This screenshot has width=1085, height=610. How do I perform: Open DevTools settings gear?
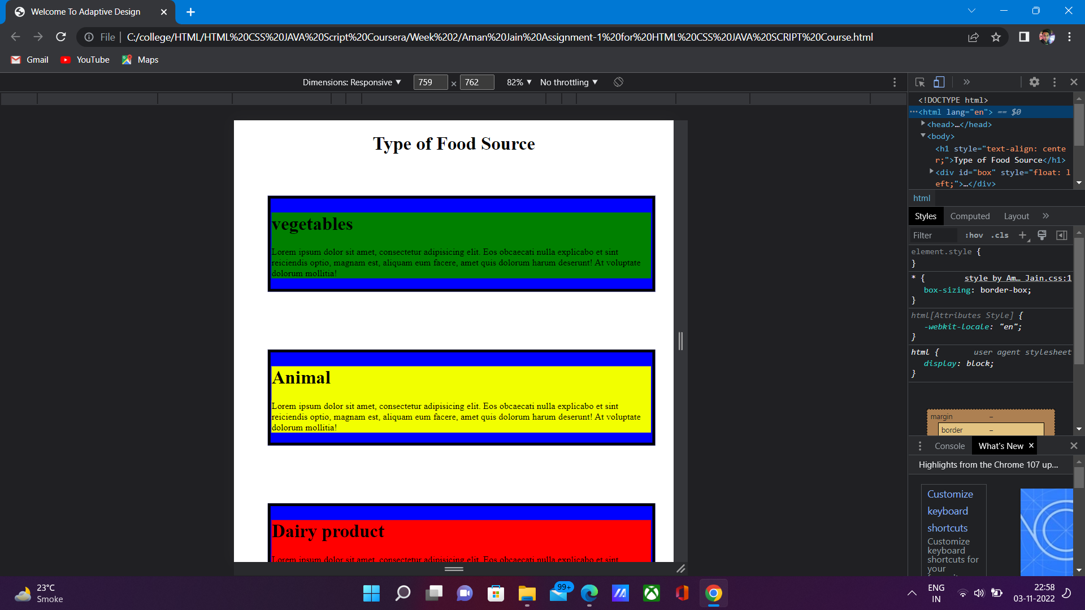click(1034, 82)
